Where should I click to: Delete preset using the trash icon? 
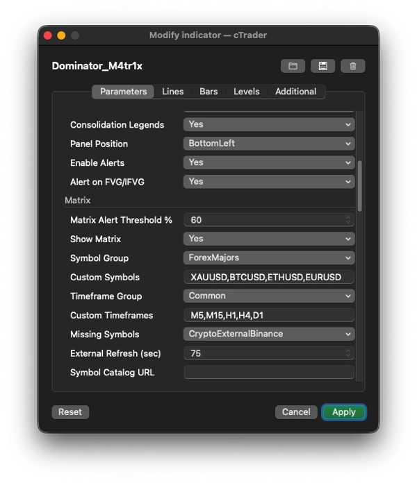pyautogui.click(x=352, y=66)
